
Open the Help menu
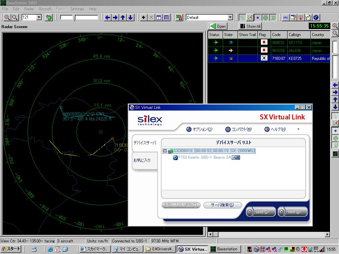[93, 9]
